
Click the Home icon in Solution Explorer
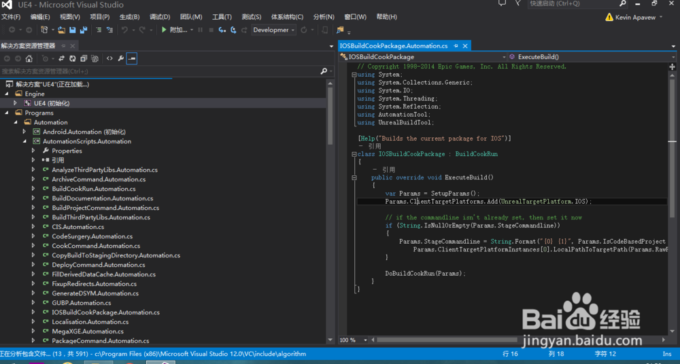tap(29, 58)
